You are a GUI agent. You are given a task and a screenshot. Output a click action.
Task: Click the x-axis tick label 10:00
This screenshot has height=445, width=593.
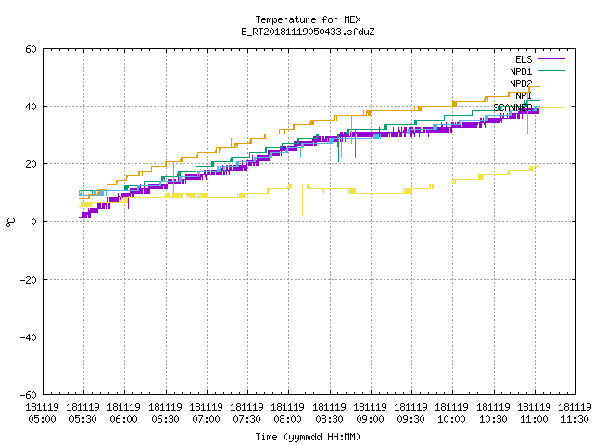tap(452, 420)
